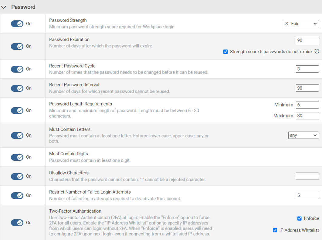Image resolution: width=322 pixels, height=240 pixels.
Task: Disable Restrict Number of Failed Login Attempts
Action: 17,195
